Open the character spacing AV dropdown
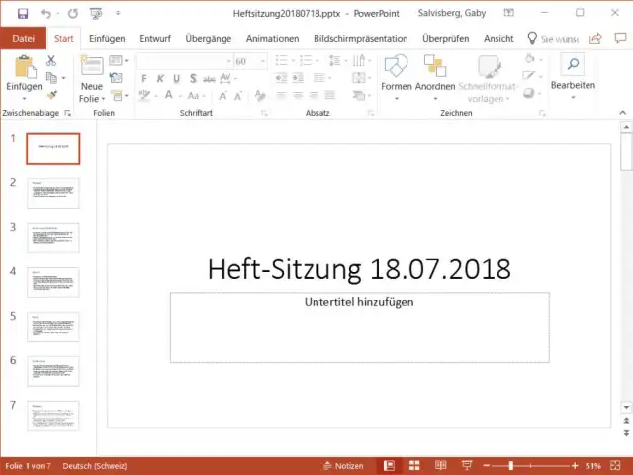This screenshot has height=475, width=633. [228, 78]
